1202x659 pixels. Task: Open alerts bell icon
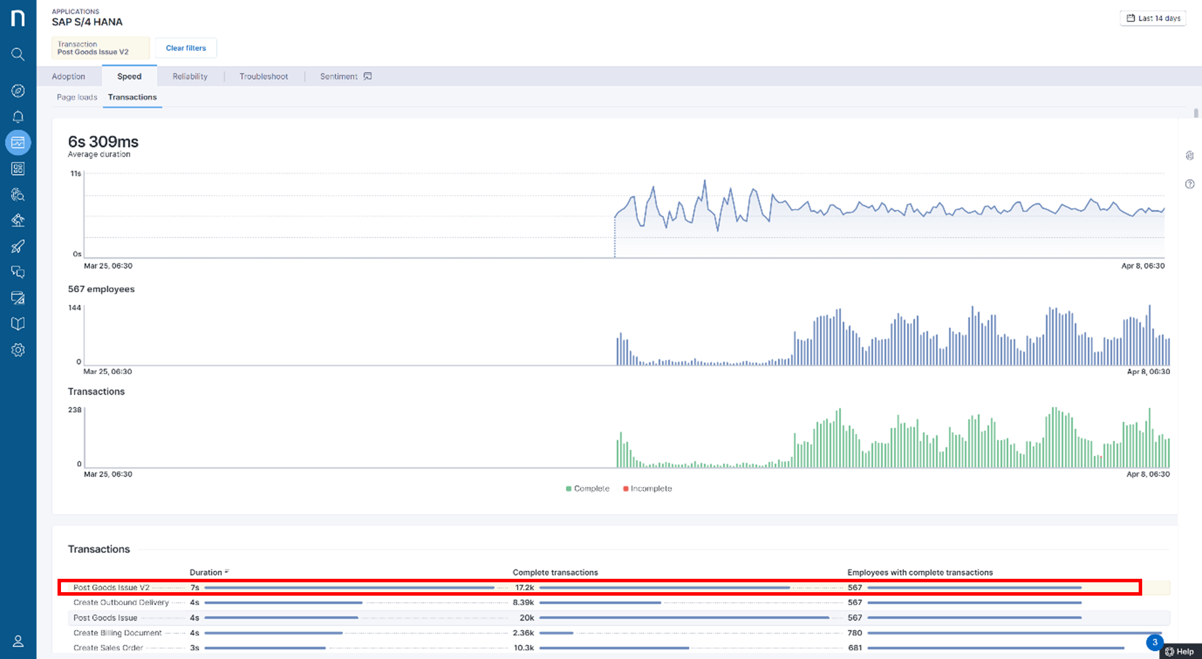(18, 117)
